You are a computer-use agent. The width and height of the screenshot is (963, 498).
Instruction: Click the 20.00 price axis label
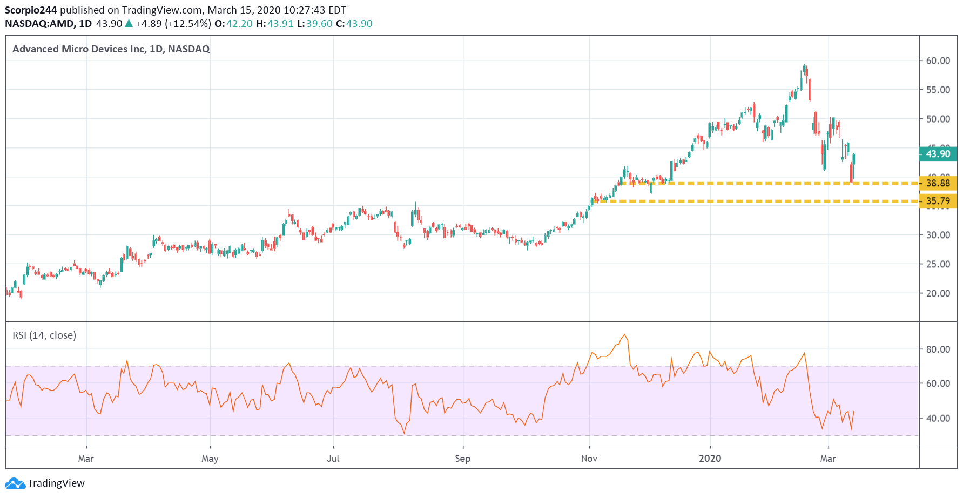coord(938,293)
